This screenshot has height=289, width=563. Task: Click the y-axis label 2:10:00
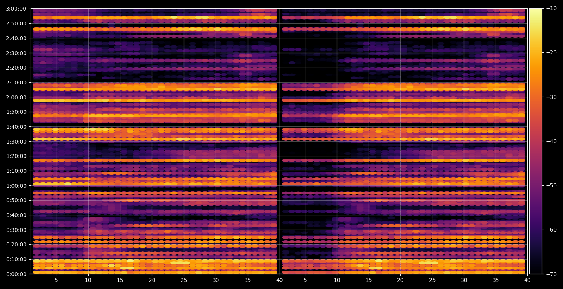[x=16, y=83]
